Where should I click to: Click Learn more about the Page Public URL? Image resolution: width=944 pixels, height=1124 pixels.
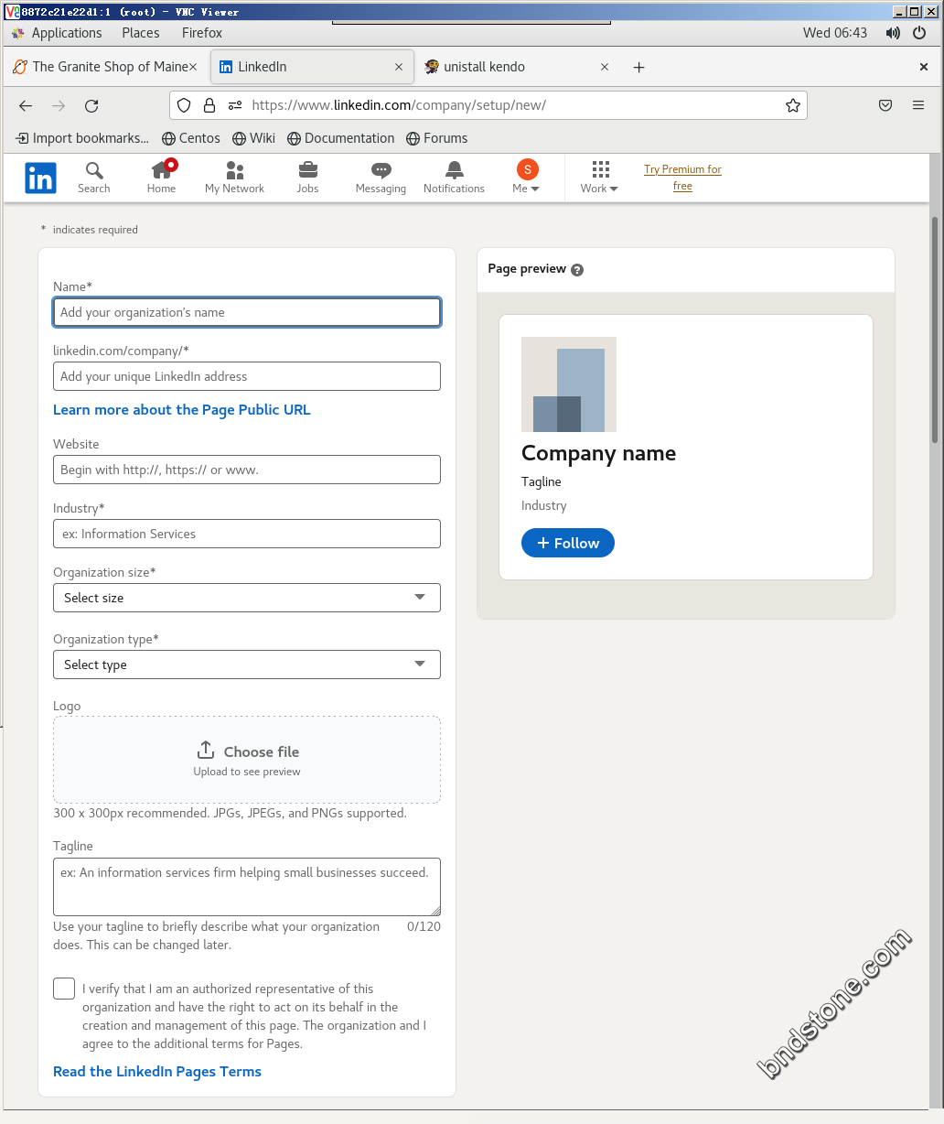click(182, 410)
